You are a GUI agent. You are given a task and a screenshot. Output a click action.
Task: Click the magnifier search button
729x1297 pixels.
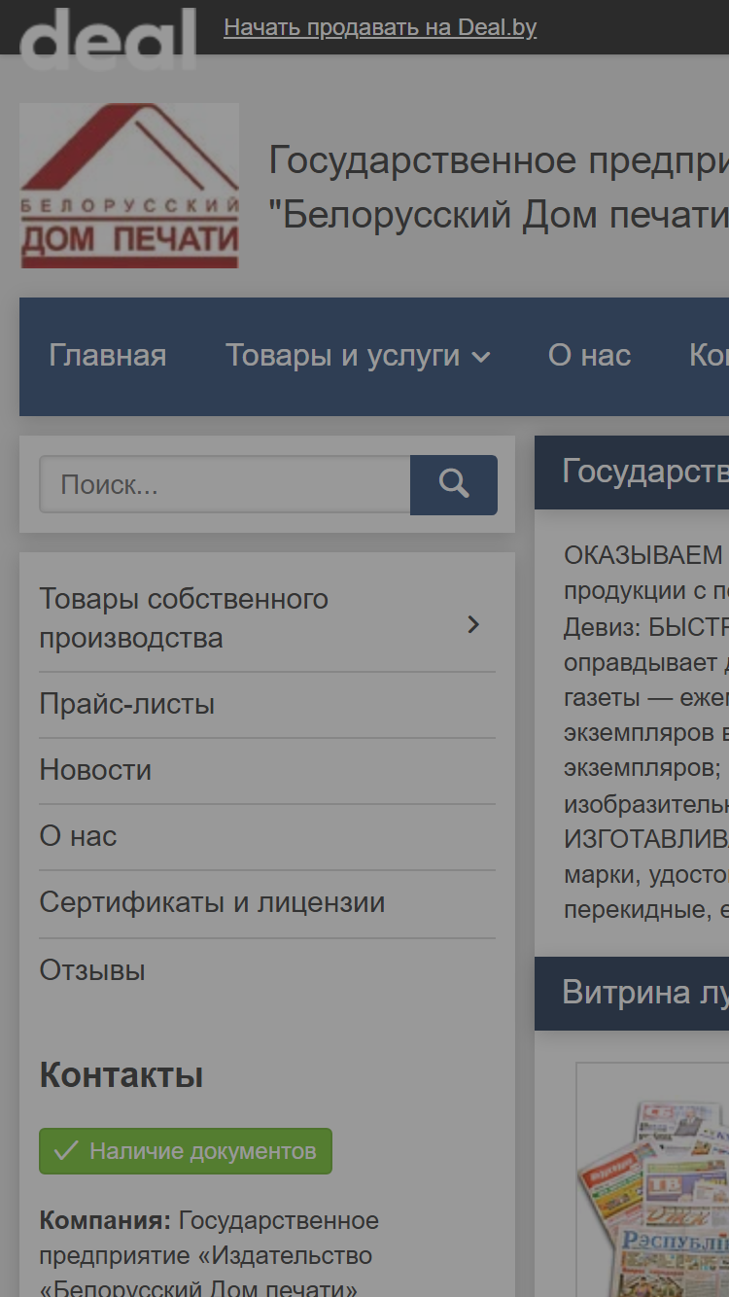click(454, 484)
